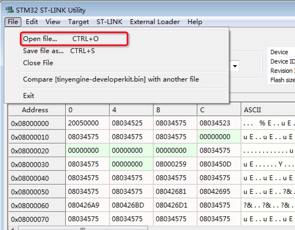Open the File menu
The height and width of the screenshot is (230, 295).
point(13,22)
